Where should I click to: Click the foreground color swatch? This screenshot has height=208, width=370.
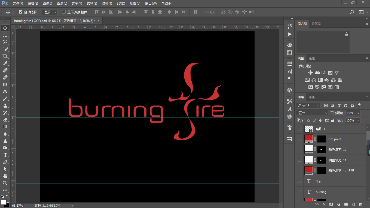coord(4,202)
